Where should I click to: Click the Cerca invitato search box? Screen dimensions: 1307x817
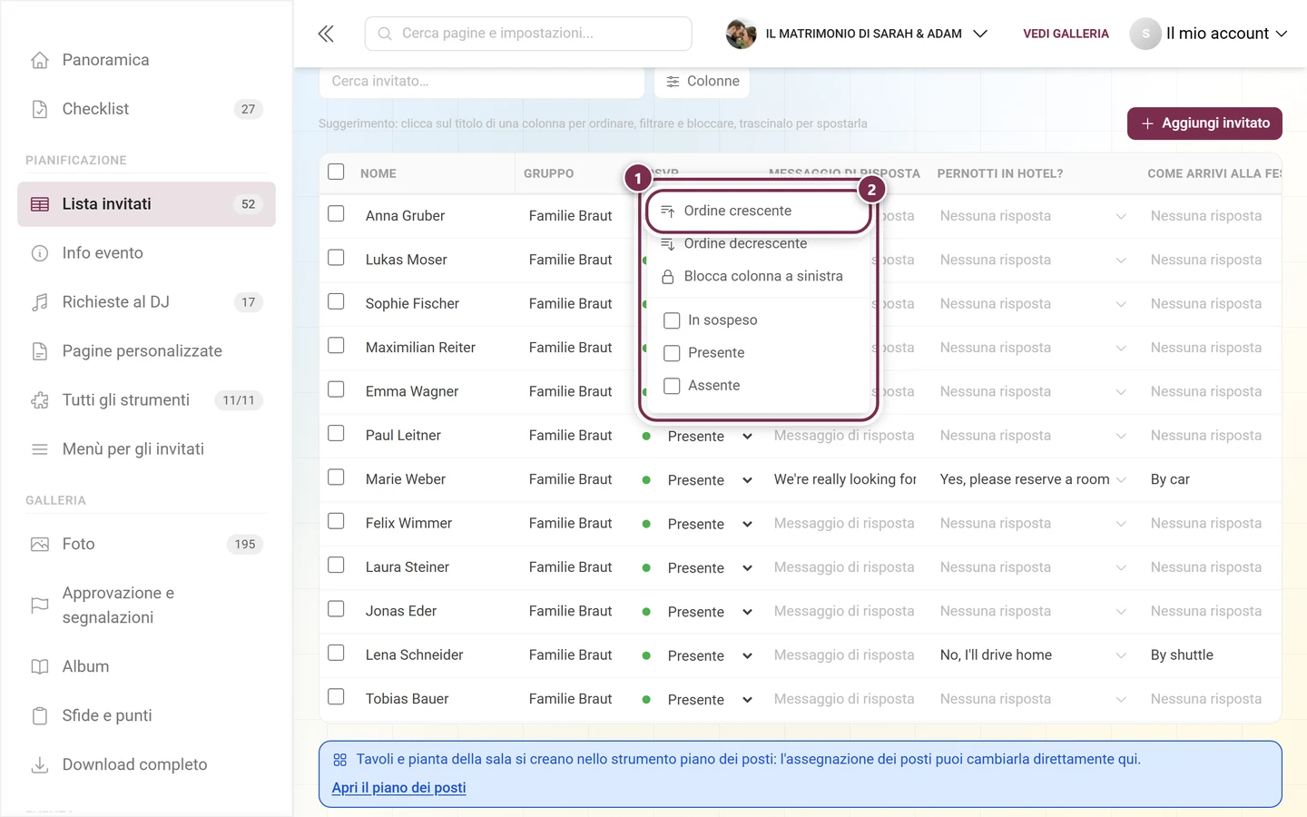pos(482,81)
